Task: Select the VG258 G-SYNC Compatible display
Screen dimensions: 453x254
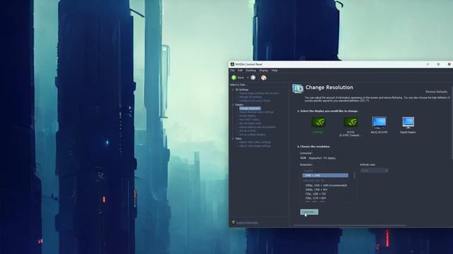Action: point(350,122)
